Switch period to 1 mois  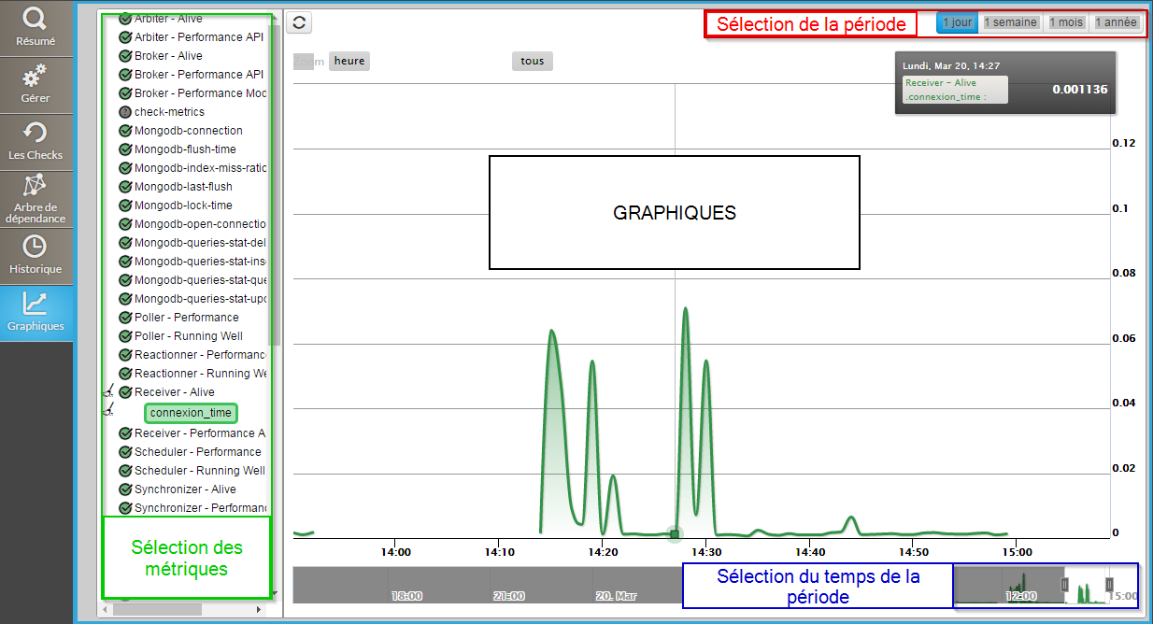pyautogui.click(x=1066, y=22)
